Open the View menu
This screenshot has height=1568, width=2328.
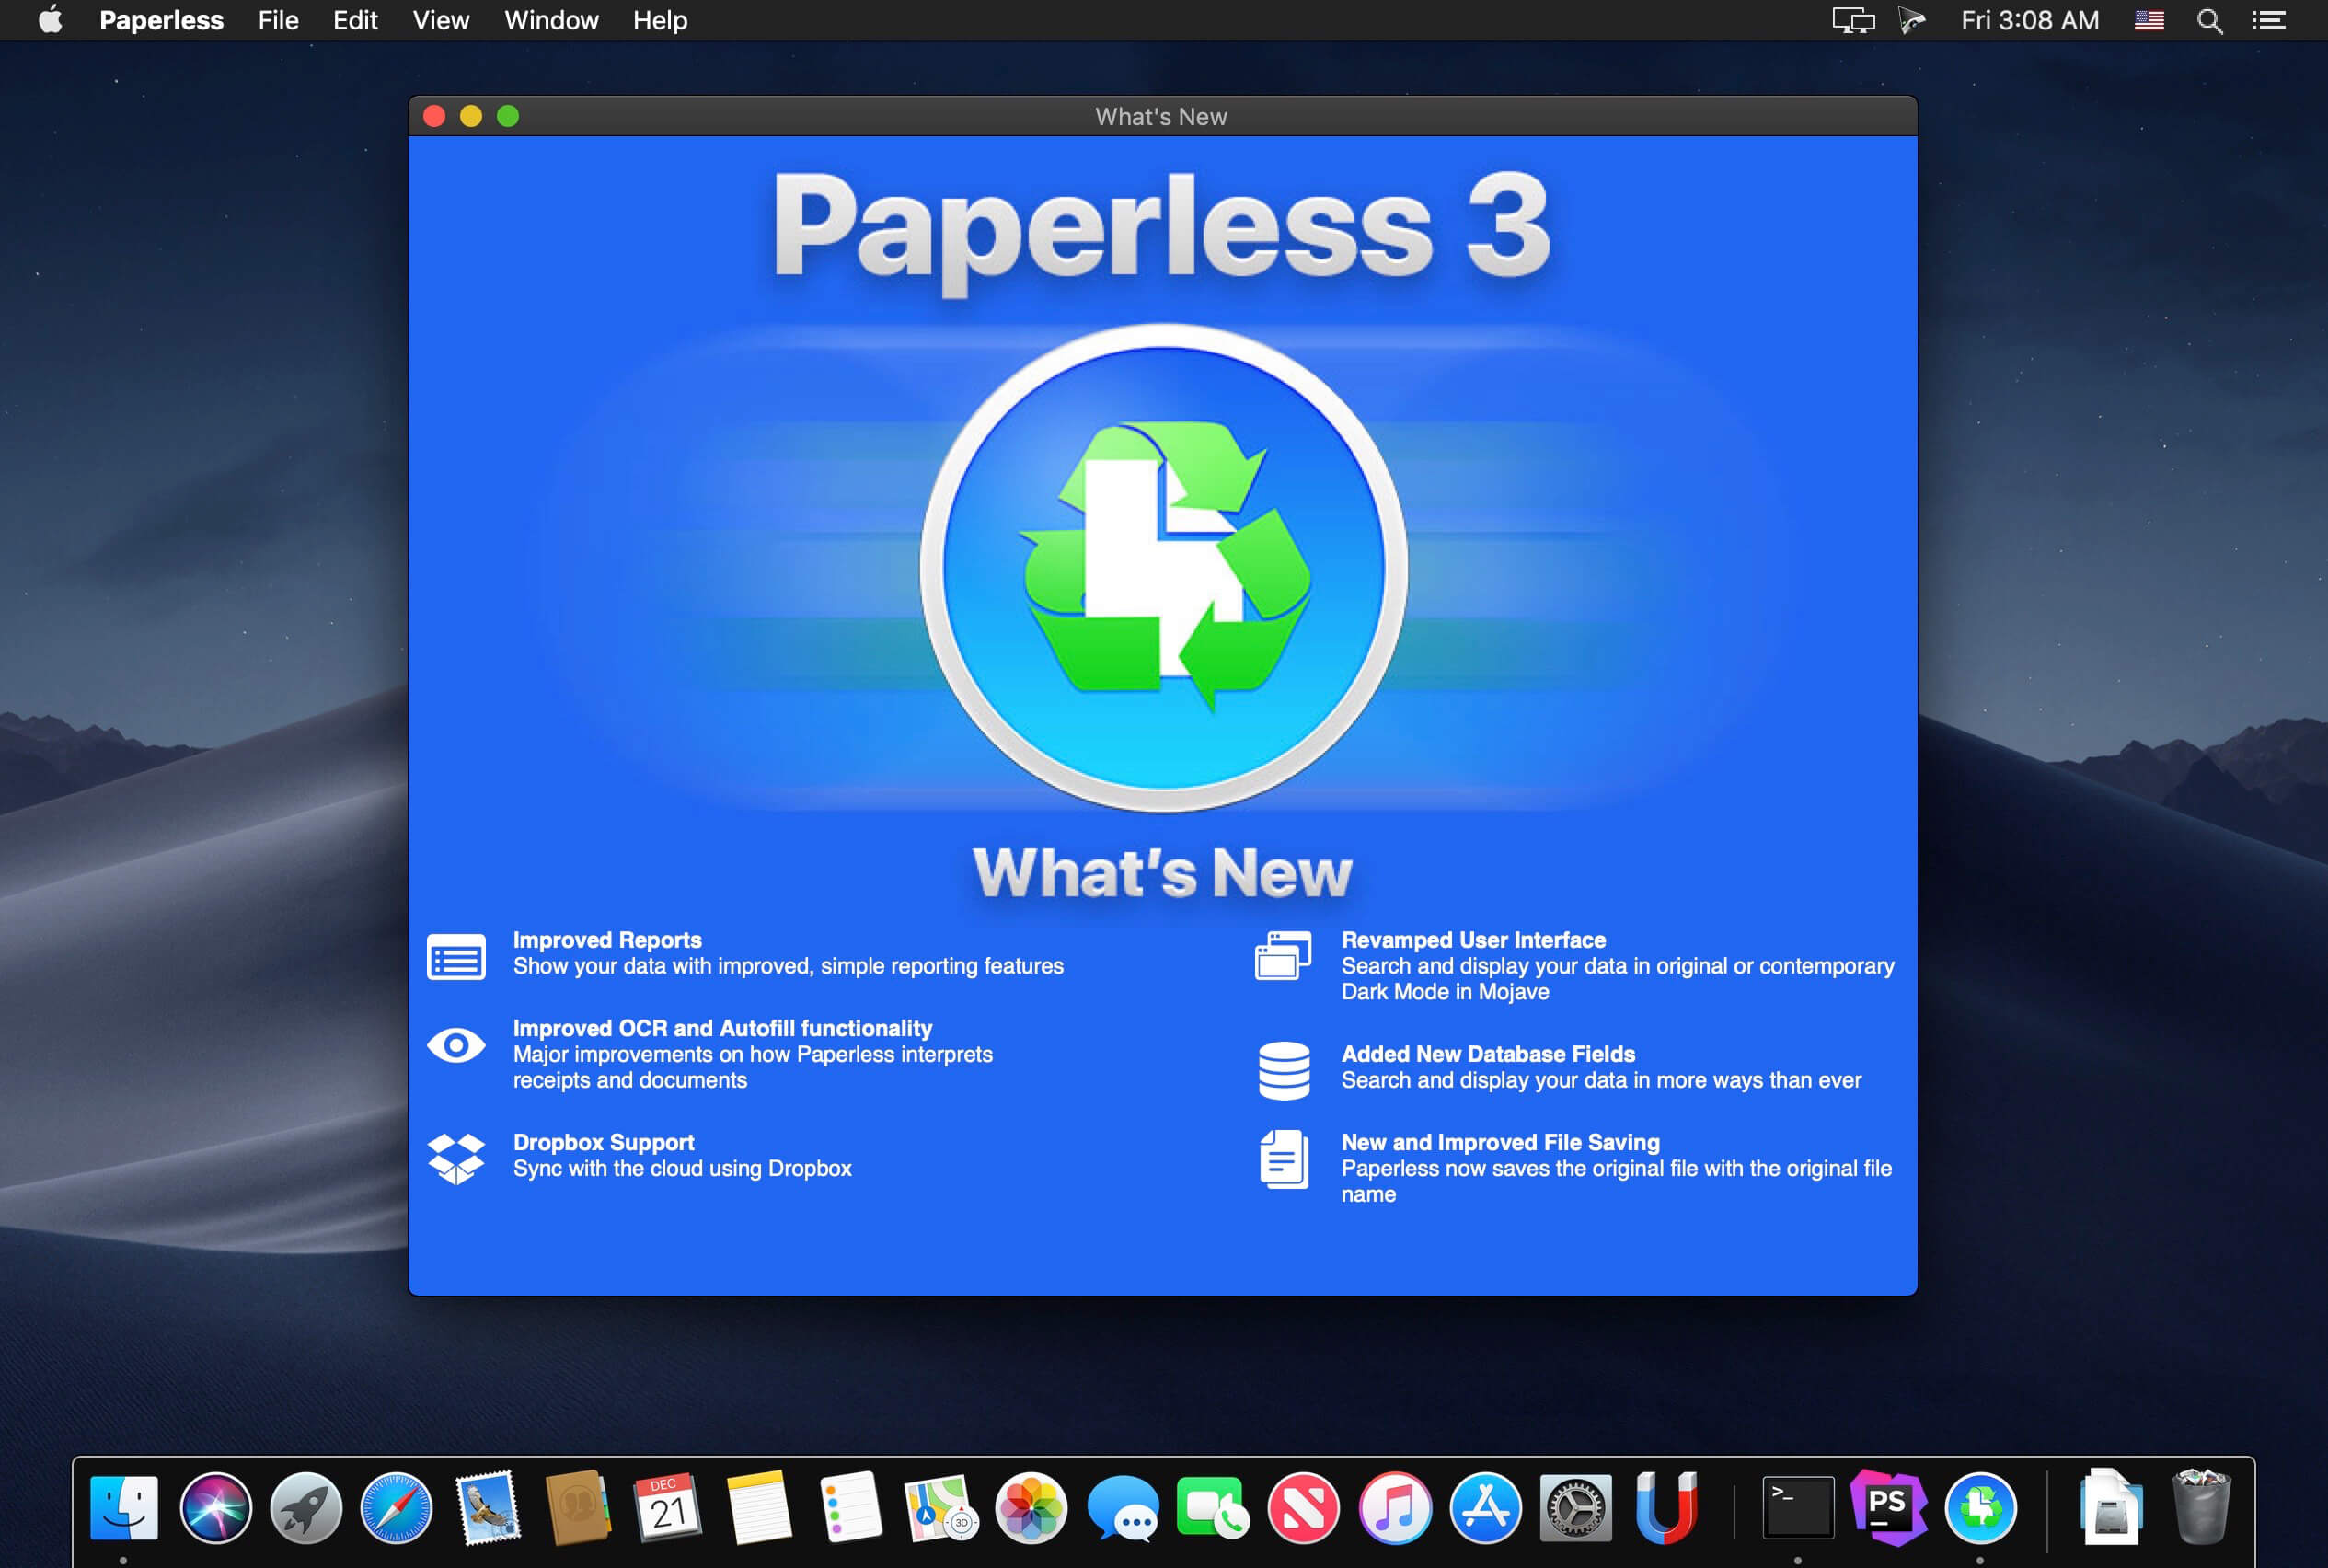[441, 20]
